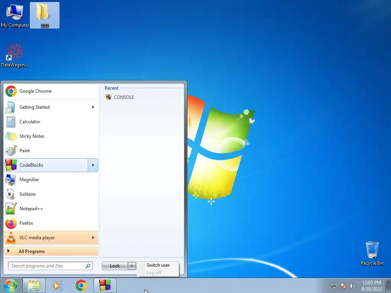391x293 pixels.
Task: Click the Show desktop strip
Action: point(388,286)
